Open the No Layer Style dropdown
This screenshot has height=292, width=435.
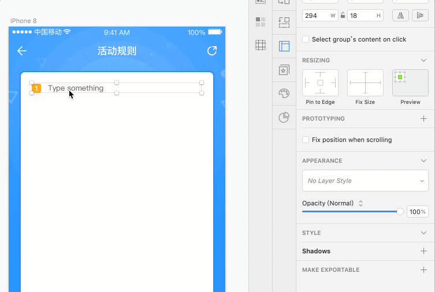click(365, 181)
